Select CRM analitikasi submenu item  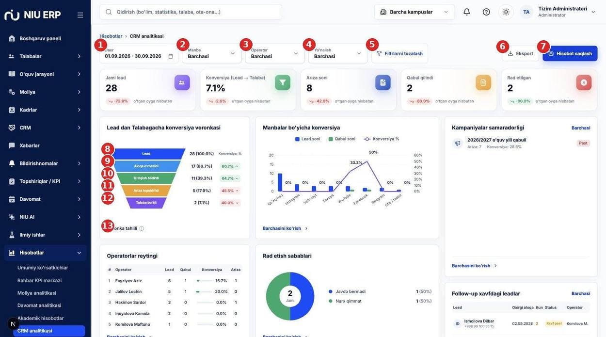49,331
